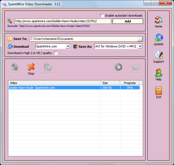Click the Update globe icon
The height and width of the screenshot is (165, 174).
point(159,37)
